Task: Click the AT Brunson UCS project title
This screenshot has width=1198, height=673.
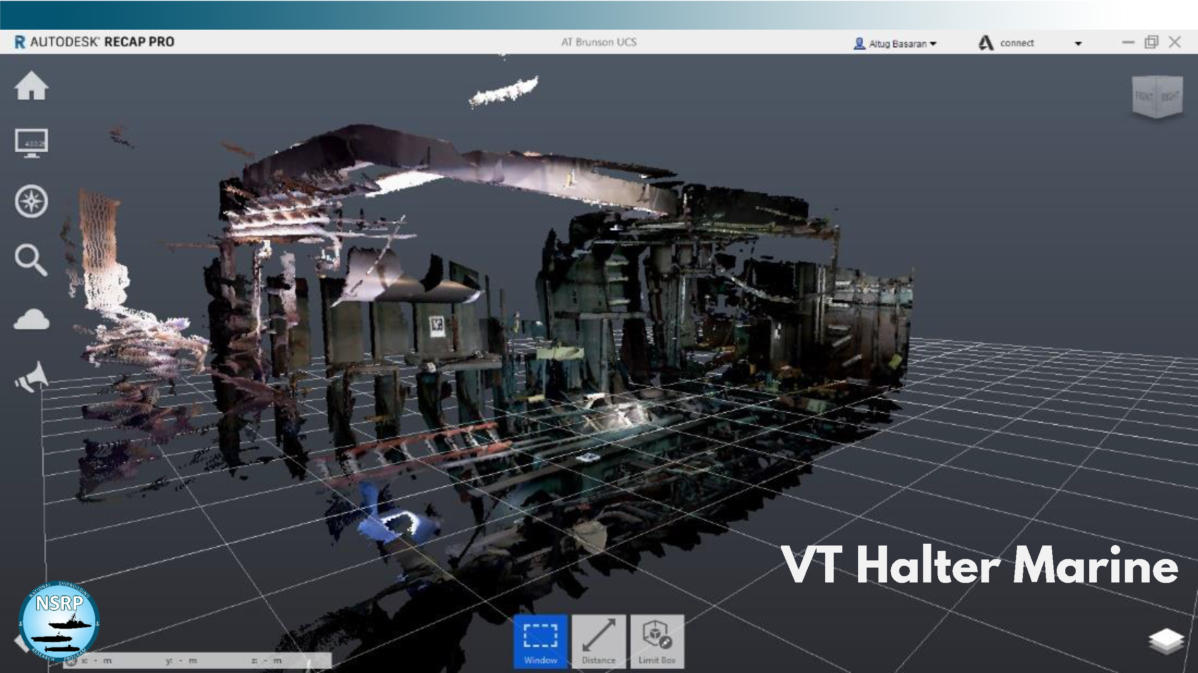Action: [x=599, y=42]
